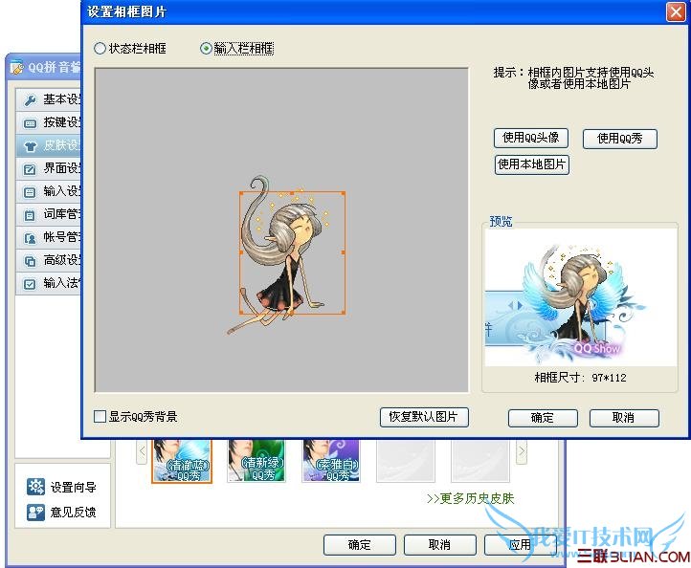Click 应用 in the QQ拼音 settings window
Image resolution: width=691 pixels, height=568 pixels.
pyautogui.click(x=520, y=545)
